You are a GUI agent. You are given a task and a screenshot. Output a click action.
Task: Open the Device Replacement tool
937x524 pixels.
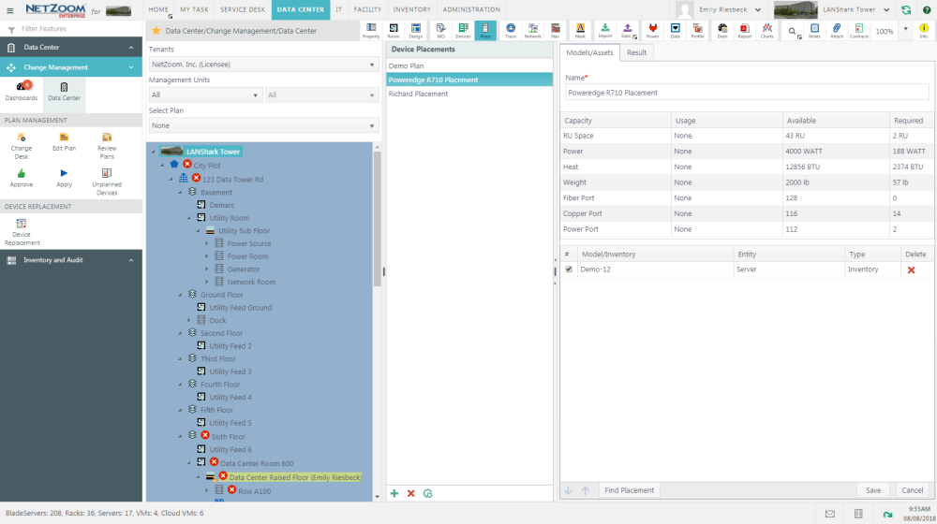pyautogui.click(x=22, y=232)
